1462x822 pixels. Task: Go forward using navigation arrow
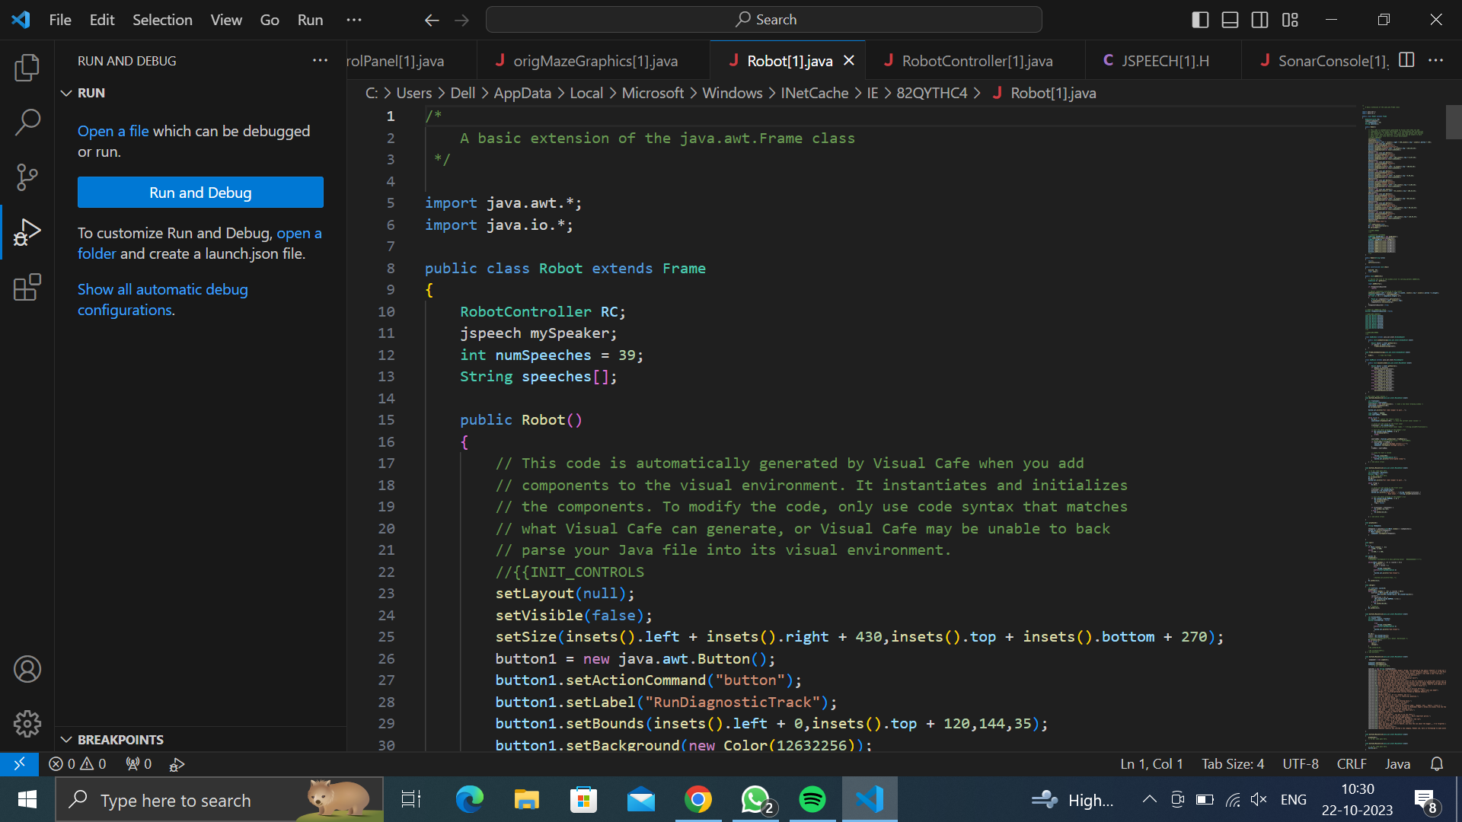(x=461, y=20)
